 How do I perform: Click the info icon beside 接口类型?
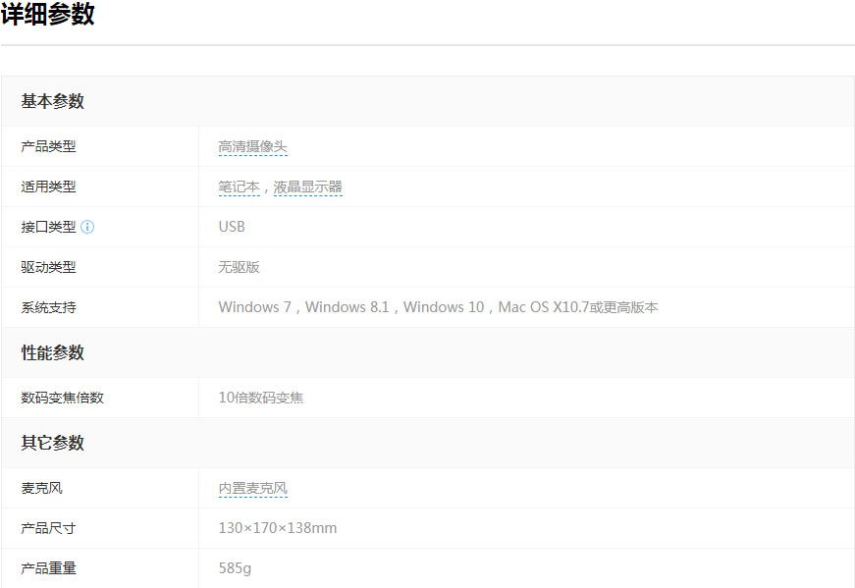(x=87, y=227)
